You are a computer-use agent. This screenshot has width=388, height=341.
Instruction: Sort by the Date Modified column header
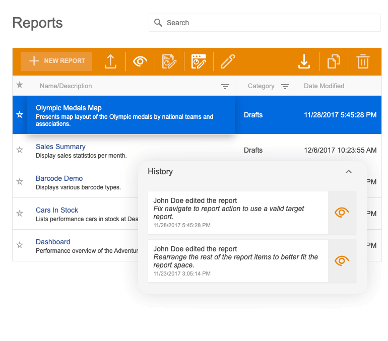point(324,86)
